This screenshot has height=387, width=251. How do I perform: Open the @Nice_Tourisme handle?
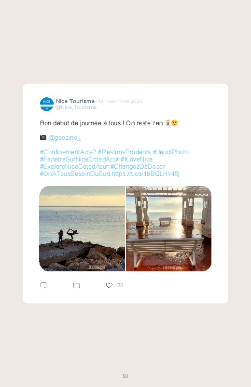76,107
